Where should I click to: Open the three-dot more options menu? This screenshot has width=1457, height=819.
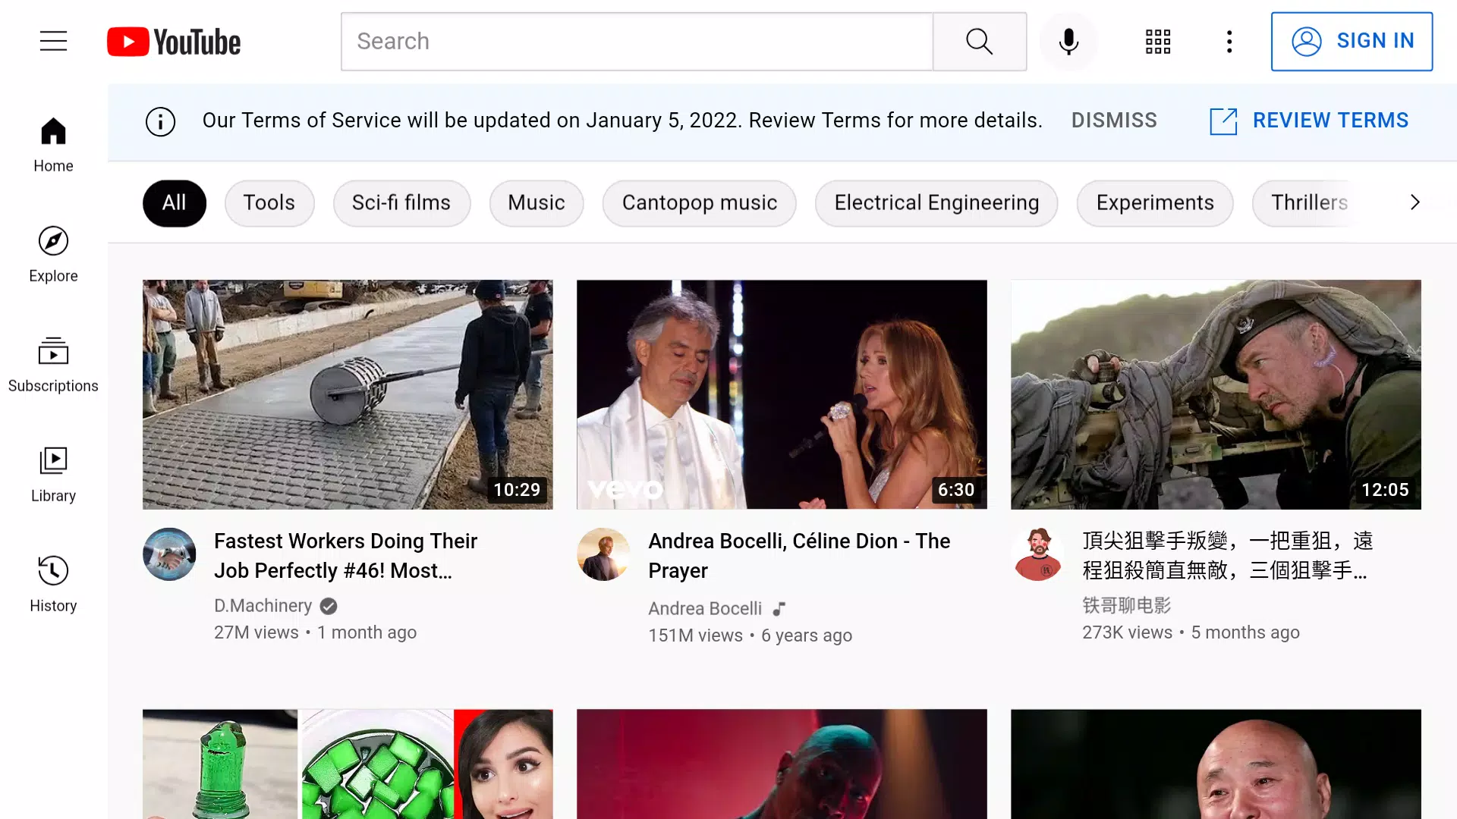[1229, 41]
